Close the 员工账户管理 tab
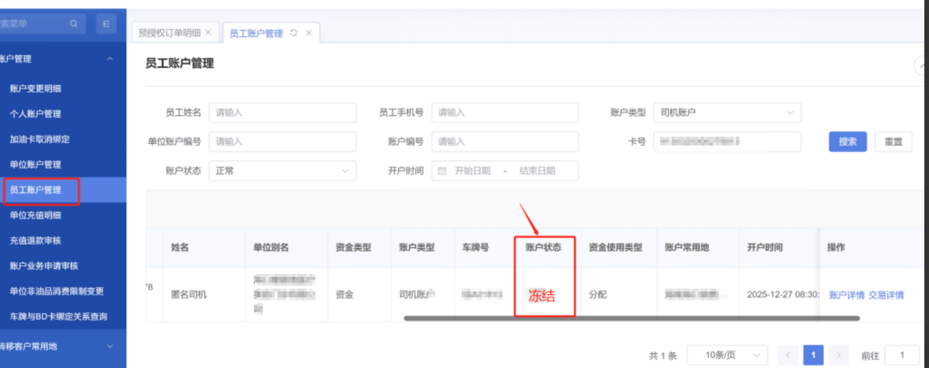929x368 pixels. (x=308, y=33)
